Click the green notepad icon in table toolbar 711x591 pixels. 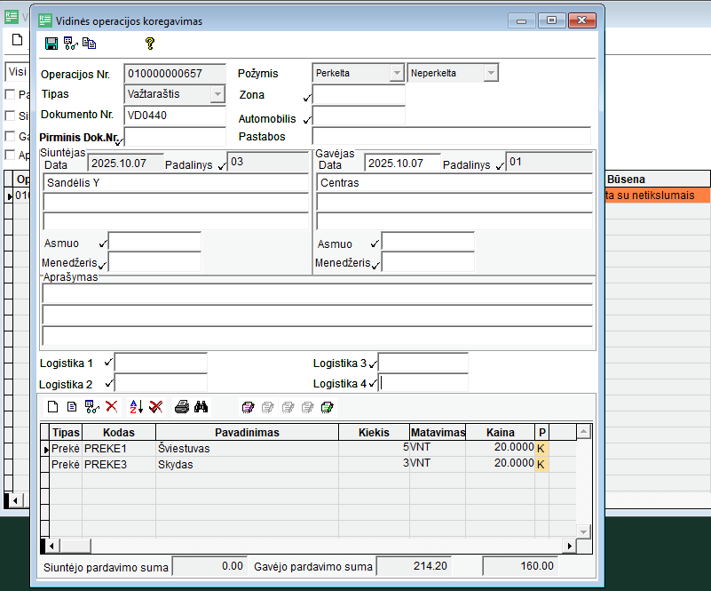click(327, 407)
